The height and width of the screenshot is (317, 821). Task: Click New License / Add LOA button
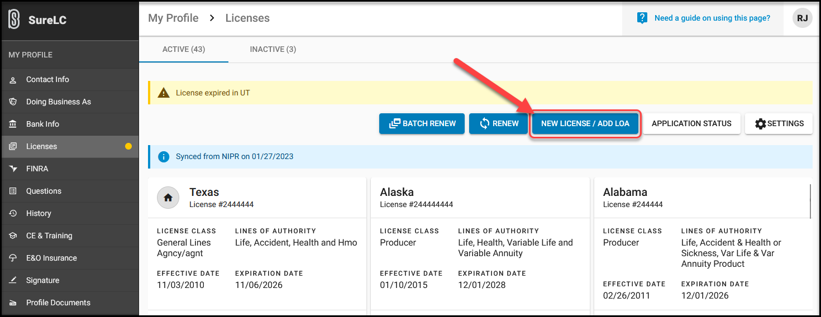(585, 123)
